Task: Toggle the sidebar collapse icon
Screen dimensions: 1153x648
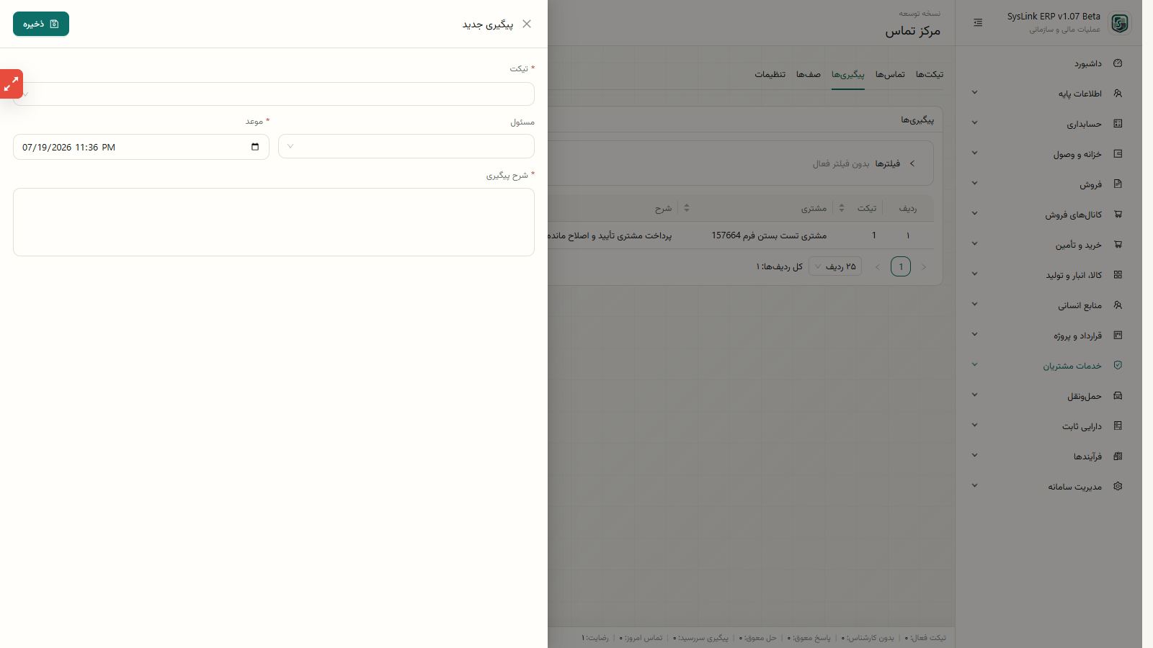Action: 978,23
